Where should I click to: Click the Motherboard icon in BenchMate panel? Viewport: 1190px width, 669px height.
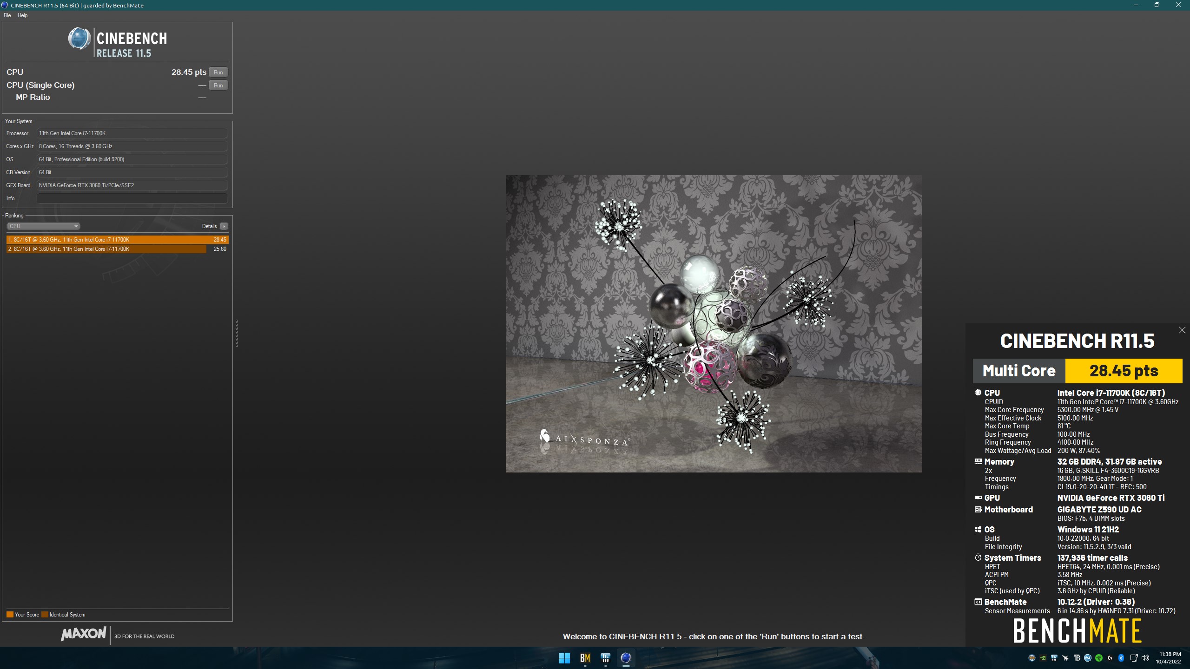tap(978, 510)
